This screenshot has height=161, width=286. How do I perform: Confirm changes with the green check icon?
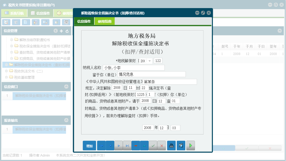coord(153,145)
